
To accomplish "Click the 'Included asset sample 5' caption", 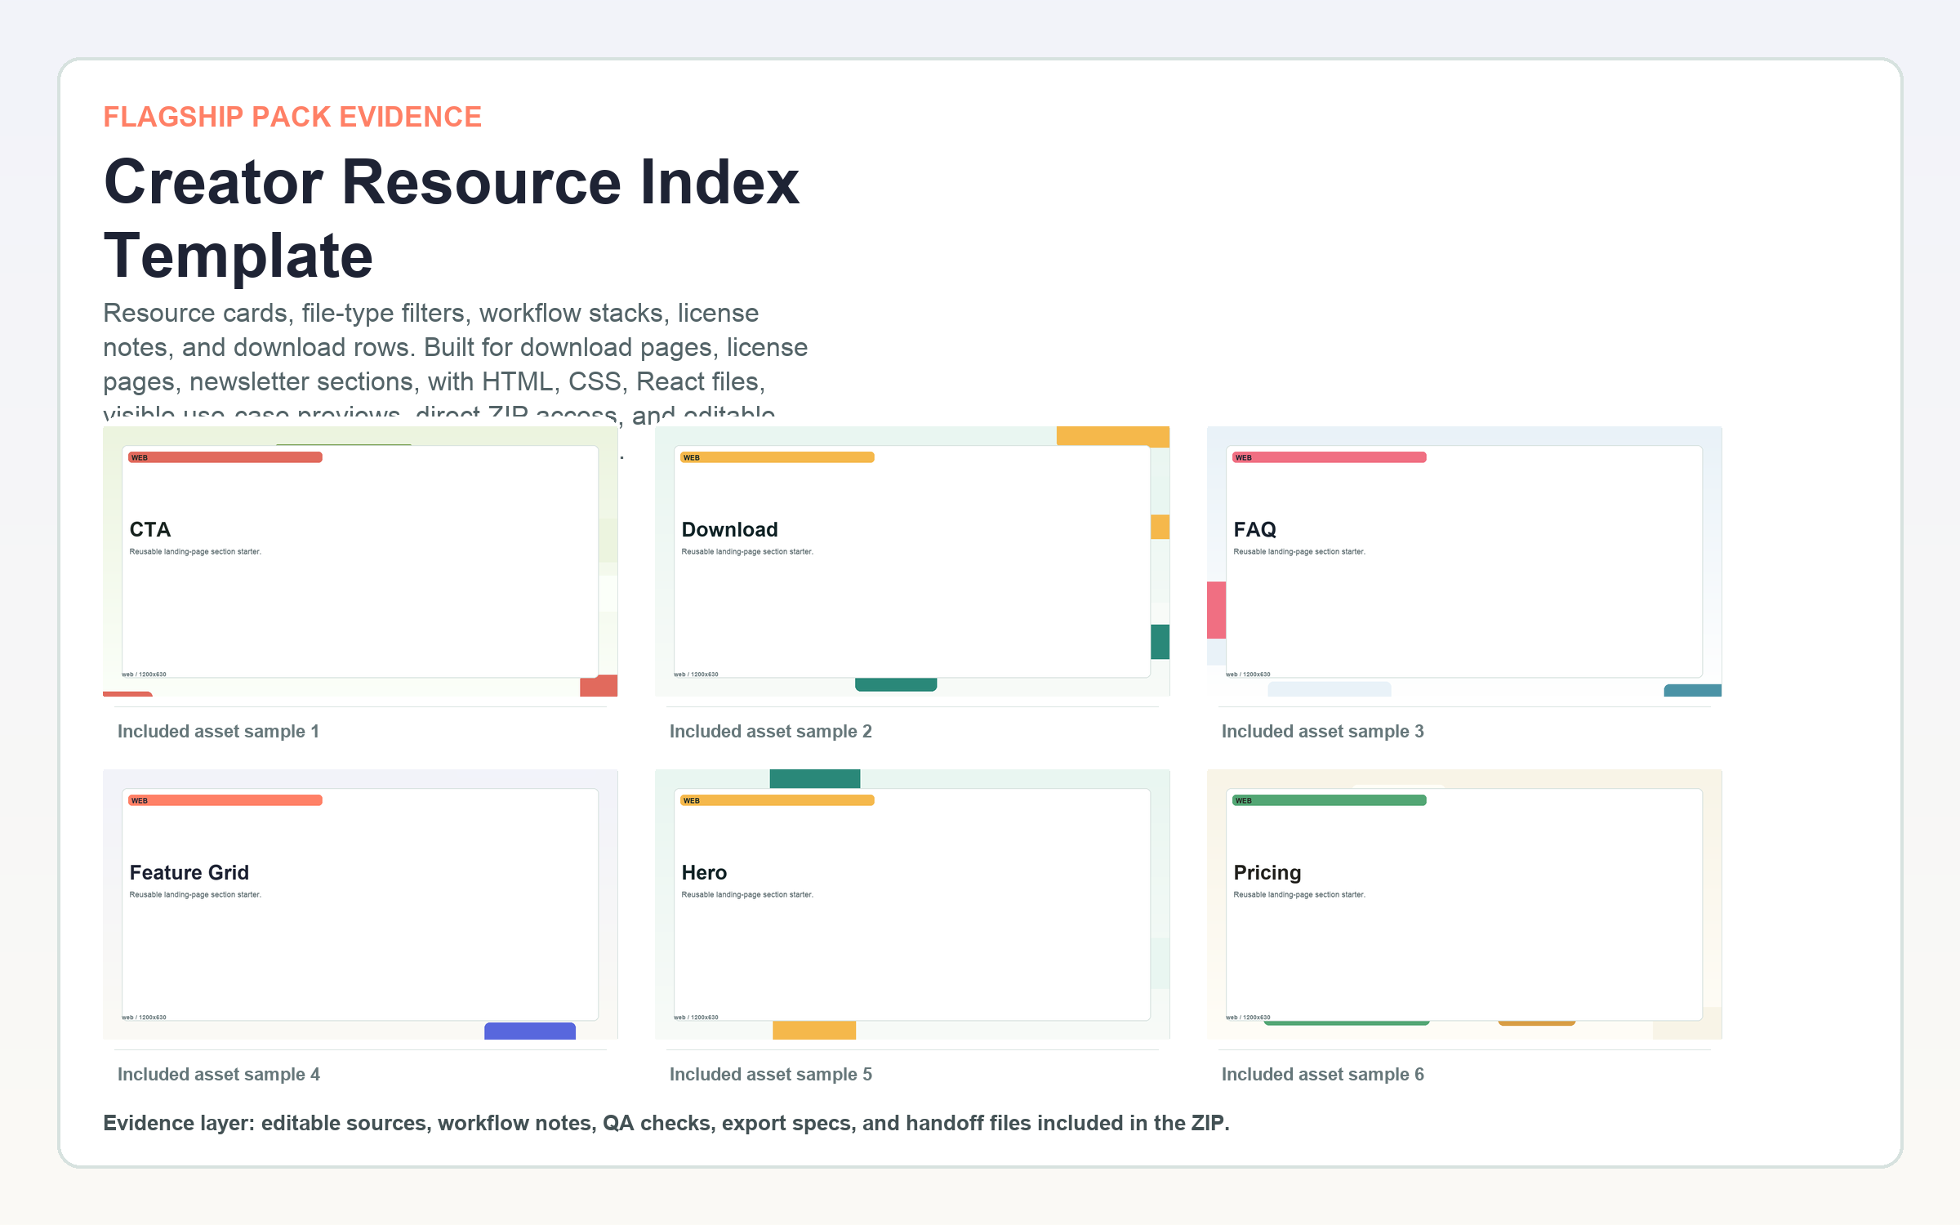I will click(771, 1075).
